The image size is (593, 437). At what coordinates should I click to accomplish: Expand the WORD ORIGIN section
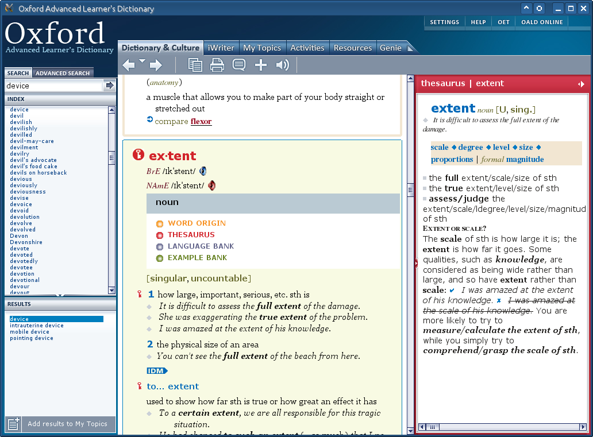pos(197,223)
